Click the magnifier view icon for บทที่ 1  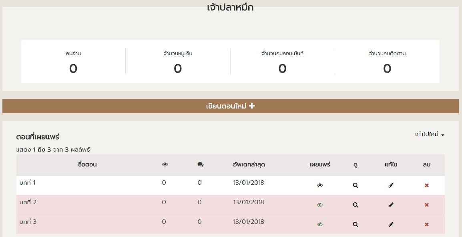click(x=355, y=185)
